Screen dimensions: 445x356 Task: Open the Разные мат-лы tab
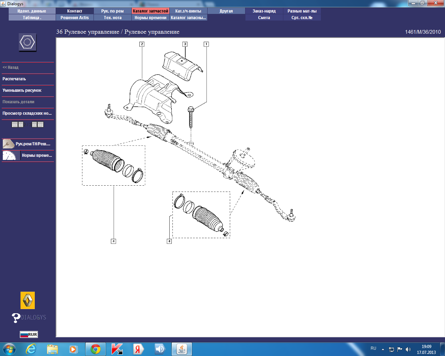pos(302,11)
